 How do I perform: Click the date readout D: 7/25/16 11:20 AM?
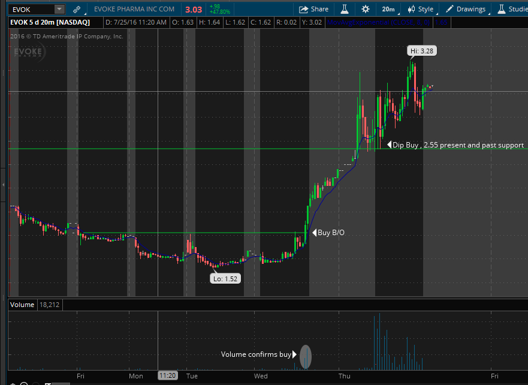click(136, 22)
